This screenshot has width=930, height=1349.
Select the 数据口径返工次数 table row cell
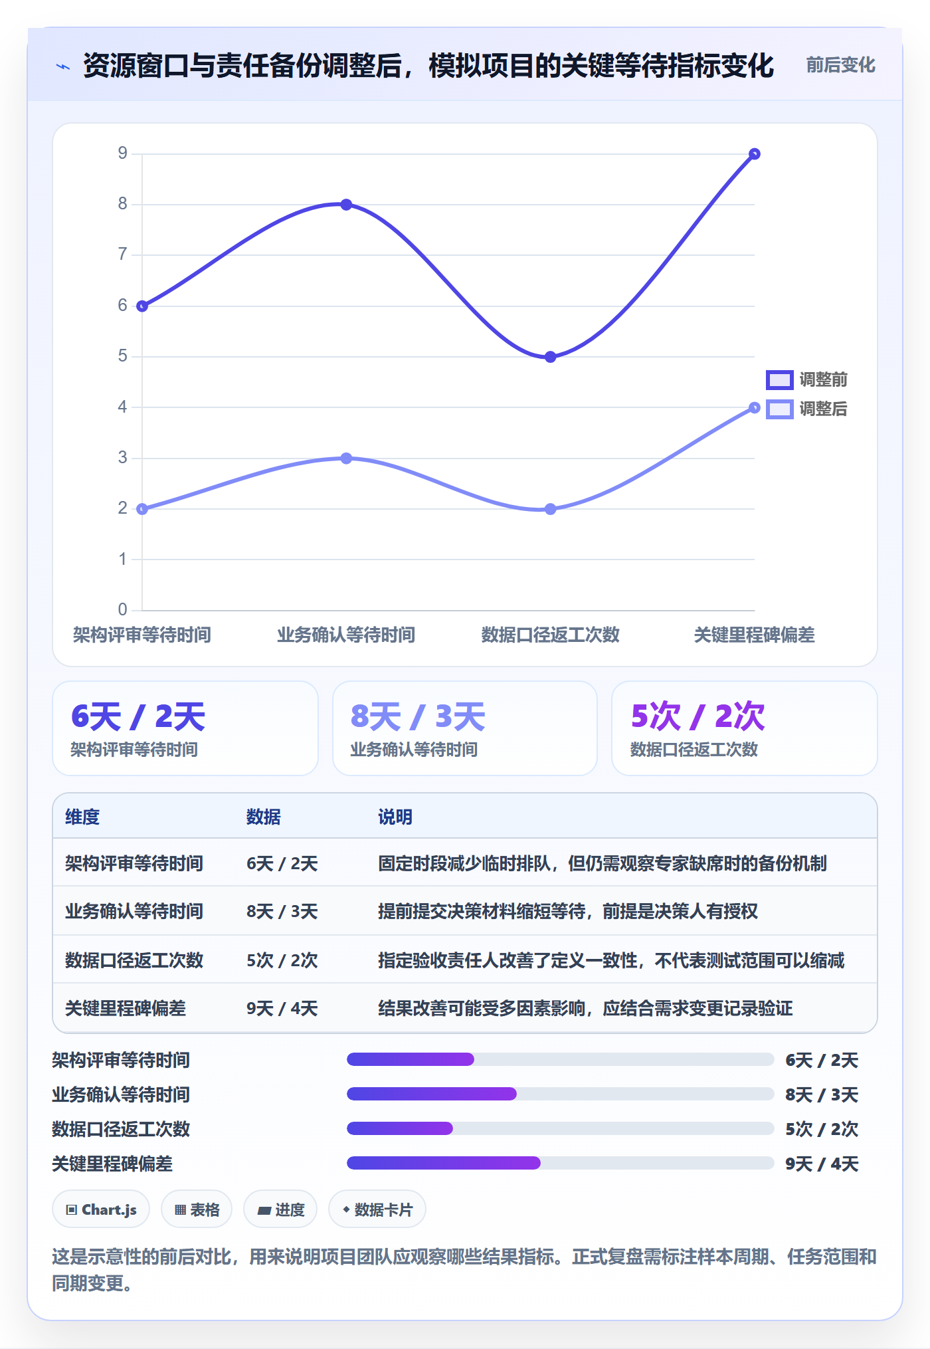pos(134,960)
